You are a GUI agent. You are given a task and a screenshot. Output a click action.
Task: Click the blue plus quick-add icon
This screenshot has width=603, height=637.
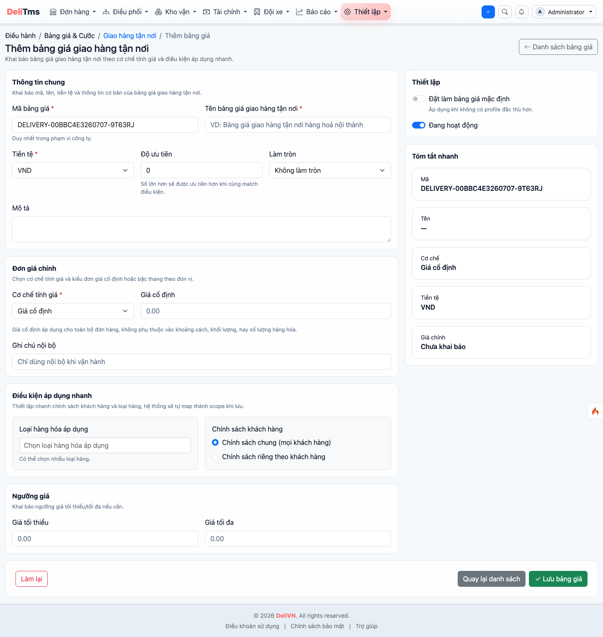(x=488, y=12)
